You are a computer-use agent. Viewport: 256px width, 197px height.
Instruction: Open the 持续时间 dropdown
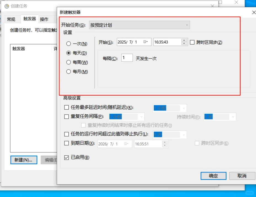[233, 117]
